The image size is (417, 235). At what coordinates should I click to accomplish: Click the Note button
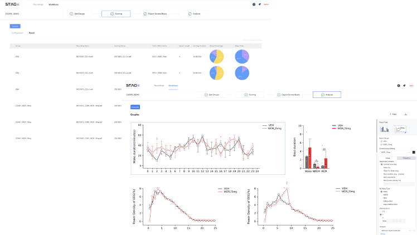pos(392,114)
